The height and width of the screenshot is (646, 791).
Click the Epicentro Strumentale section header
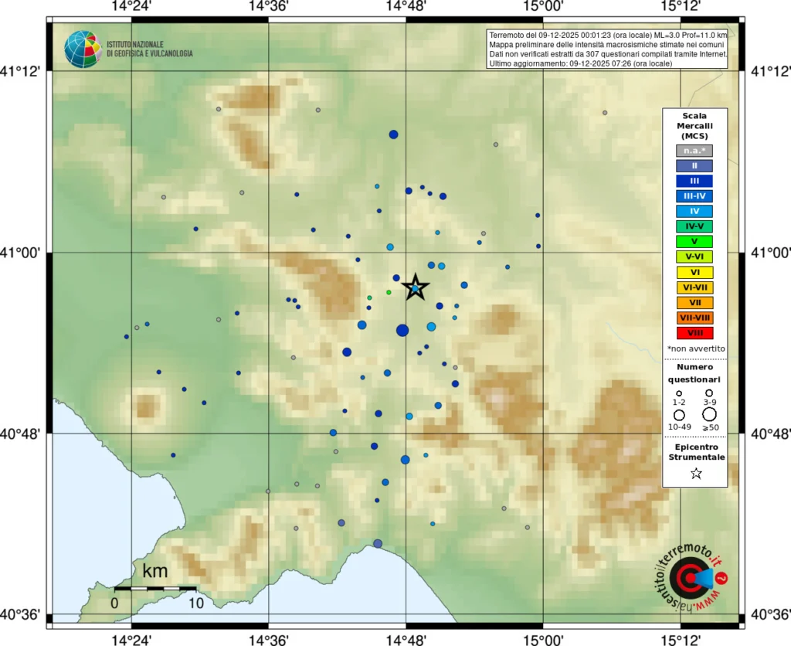(694, 451)
